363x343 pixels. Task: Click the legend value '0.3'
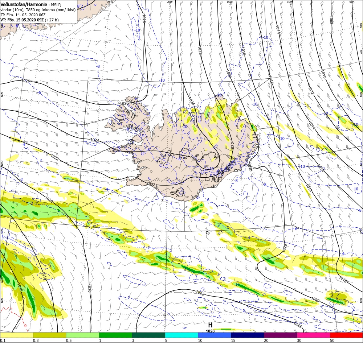pos(36,340)
